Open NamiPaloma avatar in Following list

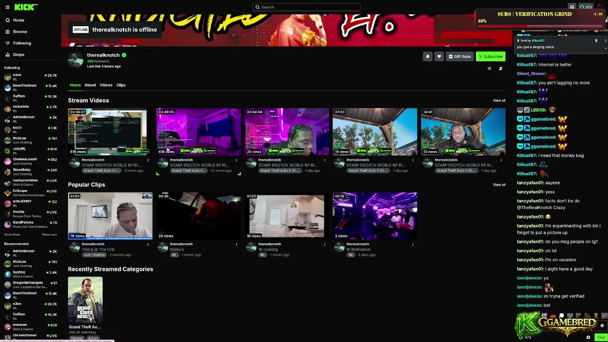[x=8, y=224]
